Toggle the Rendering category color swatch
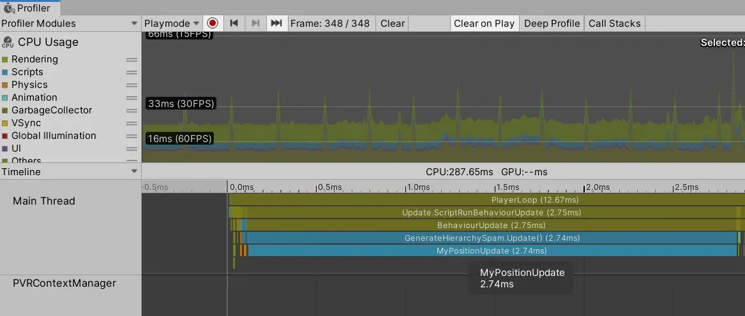 pyautogui.click(x=4, y=60)
